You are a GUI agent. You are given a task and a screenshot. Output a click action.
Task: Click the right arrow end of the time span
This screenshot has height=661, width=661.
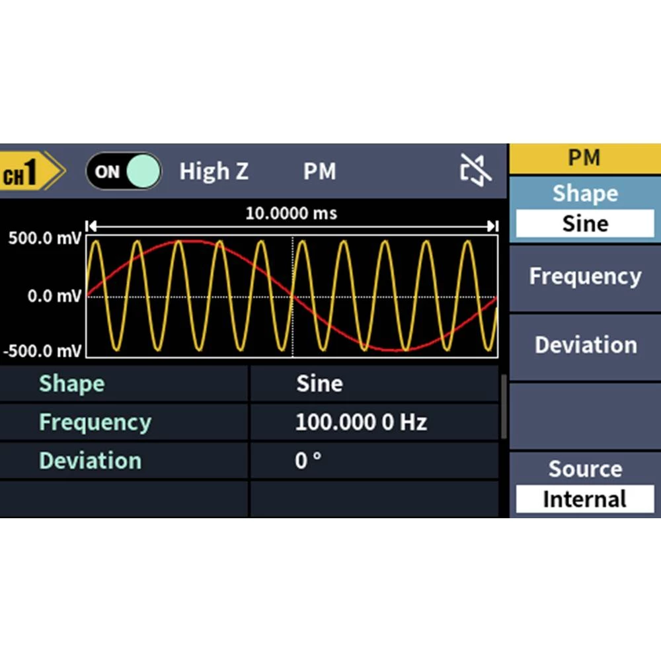(x=492, y=226)
